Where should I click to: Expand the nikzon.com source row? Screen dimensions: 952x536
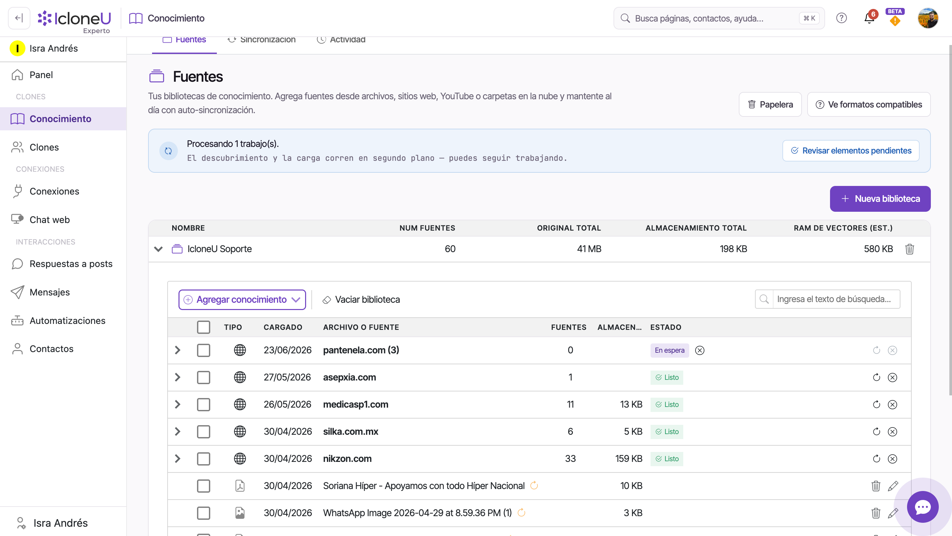178,459
